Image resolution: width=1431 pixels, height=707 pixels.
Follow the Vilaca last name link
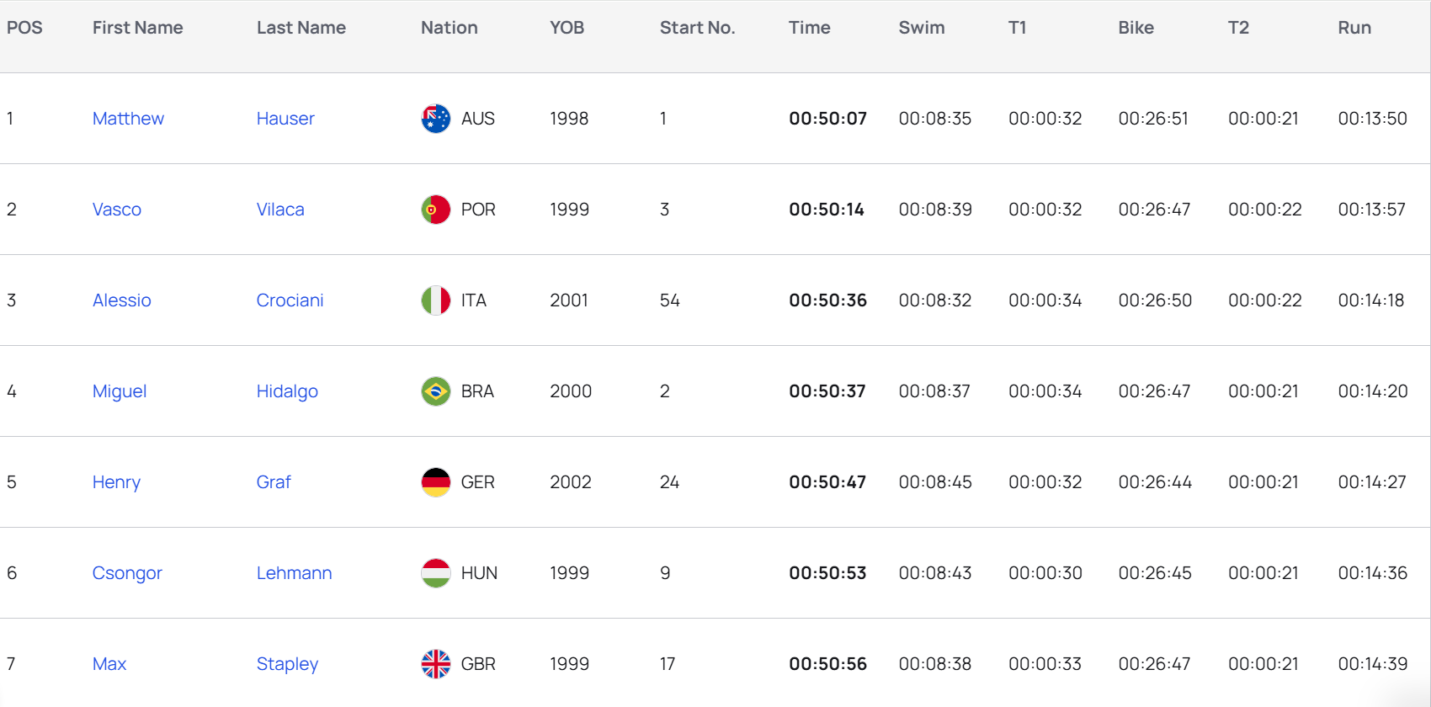(x=280, y=210)
